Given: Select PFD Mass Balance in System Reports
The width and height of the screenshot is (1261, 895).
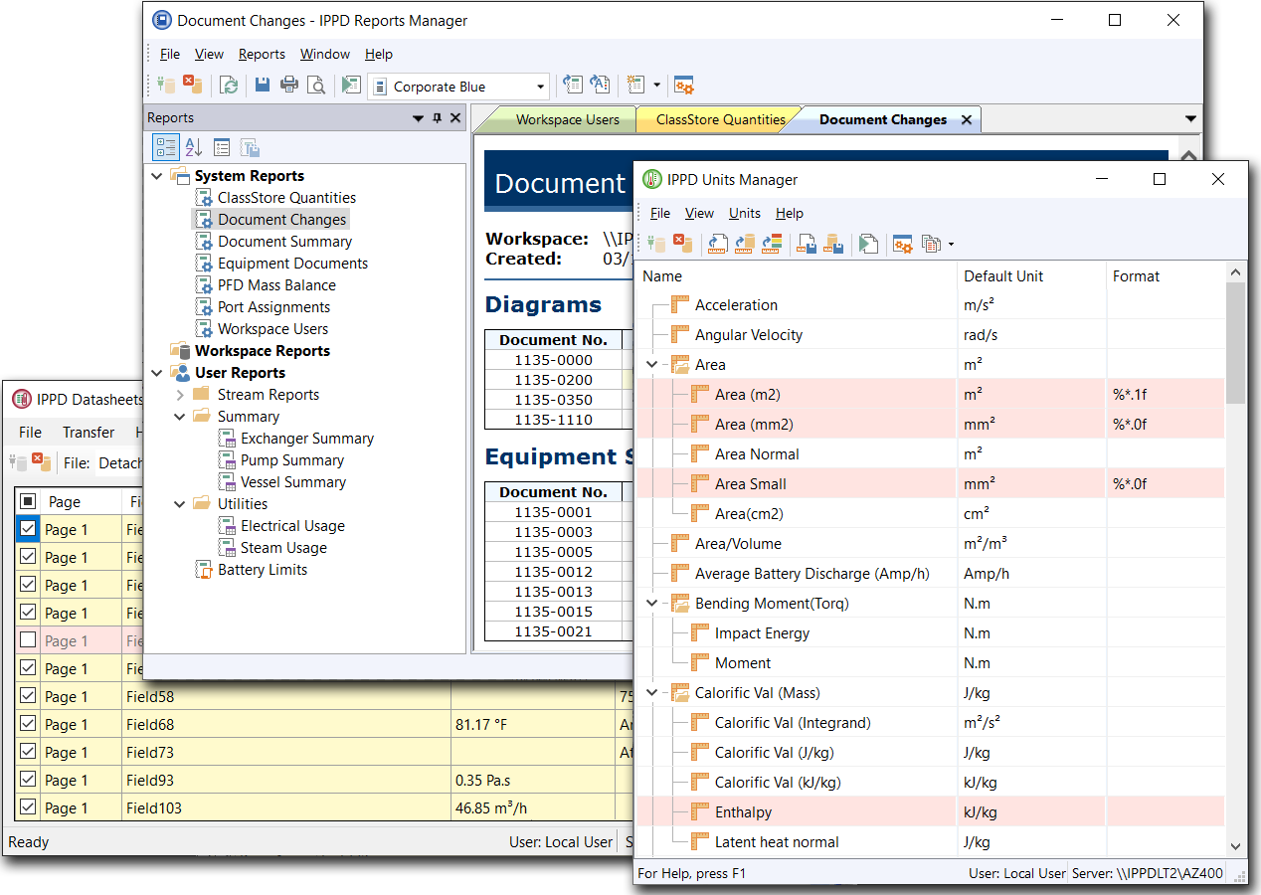Looking at the screenshot, I should click(x=276, y=285).
